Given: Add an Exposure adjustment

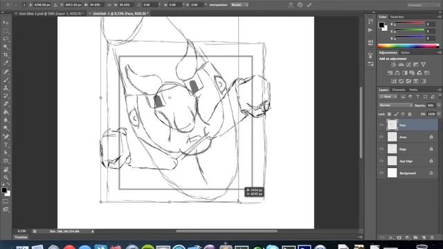Looking at the screenshot, I should click(x=416, y=64).
